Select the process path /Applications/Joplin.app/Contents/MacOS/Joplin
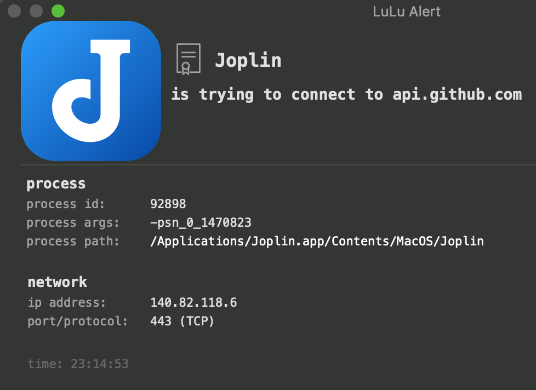 [317, 241]
